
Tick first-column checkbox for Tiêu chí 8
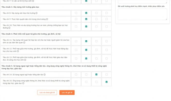pyautogui.click(x=76, y=13)
